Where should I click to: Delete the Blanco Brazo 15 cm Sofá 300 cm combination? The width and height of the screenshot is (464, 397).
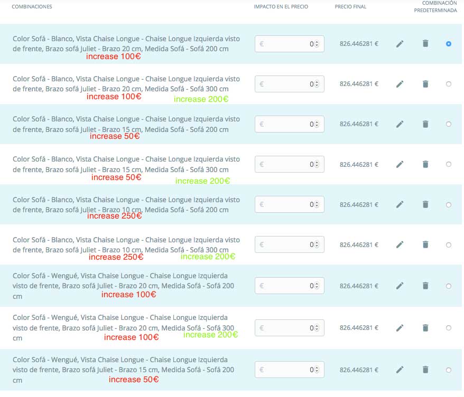click(425, 164)
